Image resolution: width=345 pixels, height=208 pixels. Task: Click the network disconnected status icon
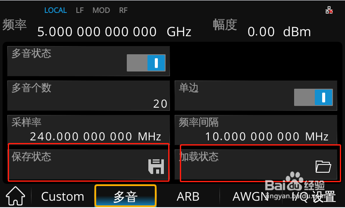[329, 10]
